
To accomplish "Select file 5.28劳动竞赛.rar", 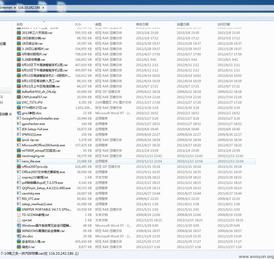I will click(x=34, y=59).
